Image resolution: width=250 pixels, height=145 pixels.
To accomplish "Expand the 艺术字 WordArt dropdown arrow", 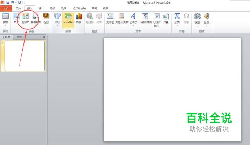I will point(133,26).
